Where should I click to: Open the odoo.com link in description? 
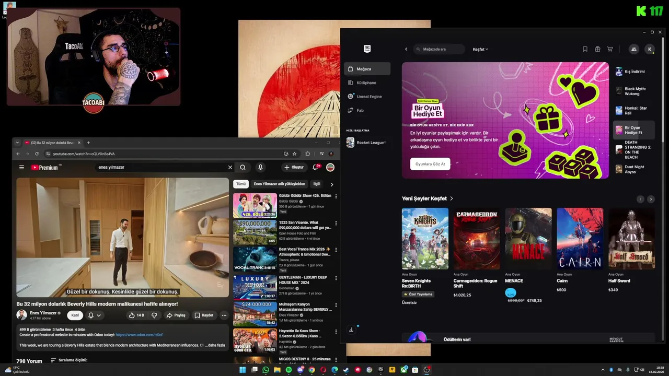coord(140,335)
